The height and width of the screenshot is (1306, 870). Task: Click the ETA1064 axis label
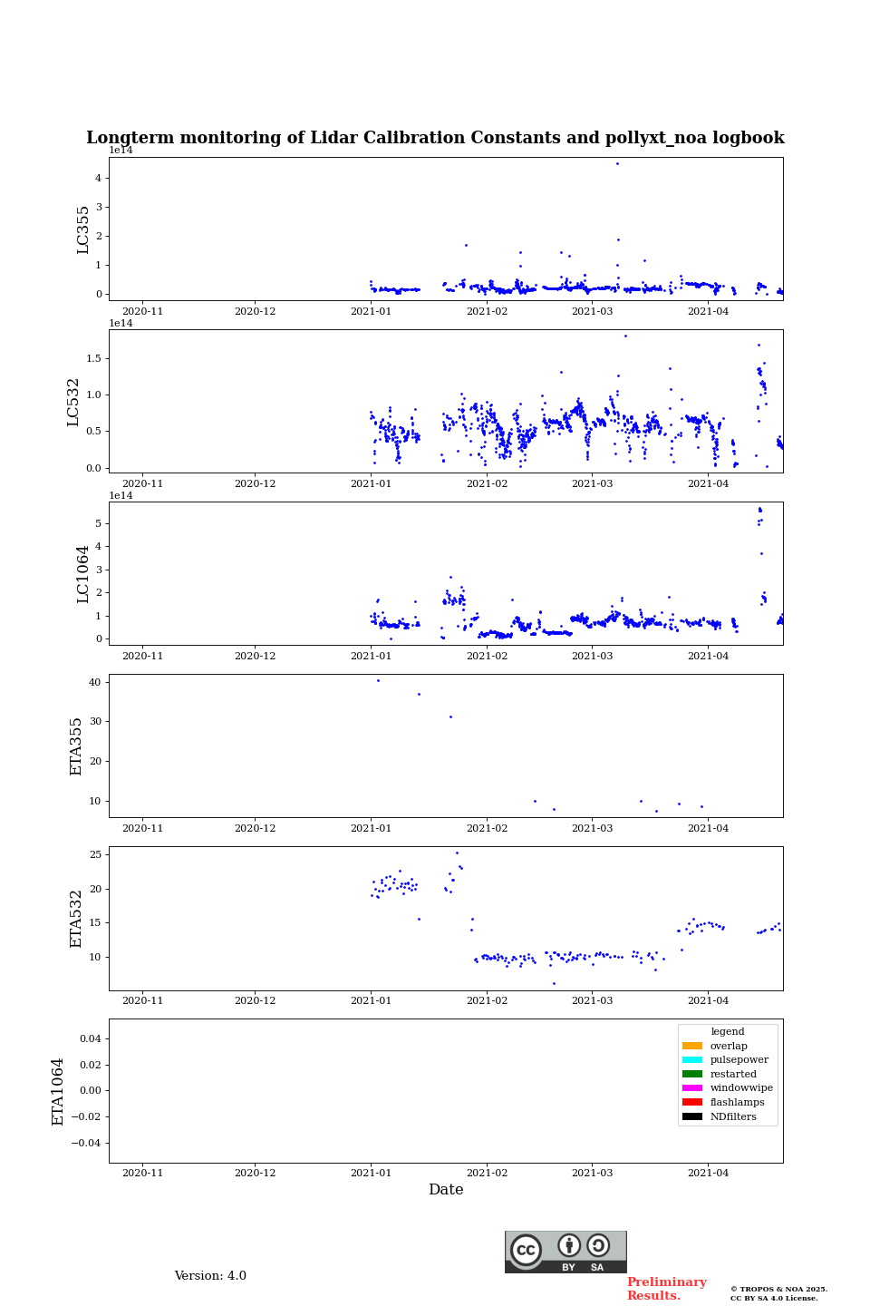(58, 1091)
